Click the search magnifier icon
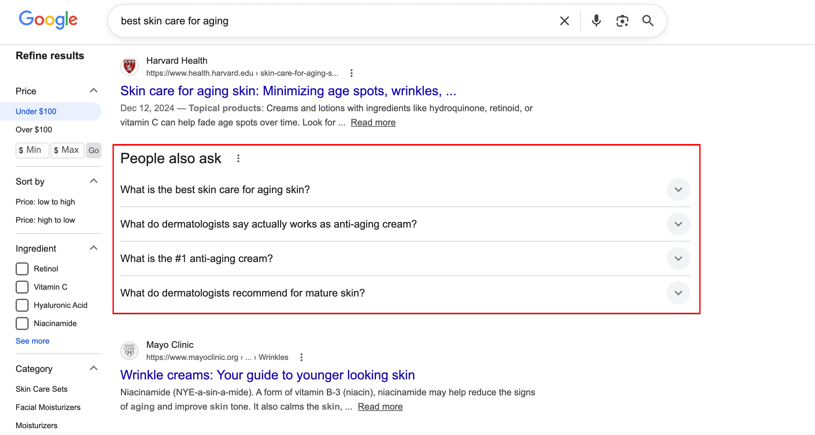Screen dimensions: 815x435 (647, 20)
